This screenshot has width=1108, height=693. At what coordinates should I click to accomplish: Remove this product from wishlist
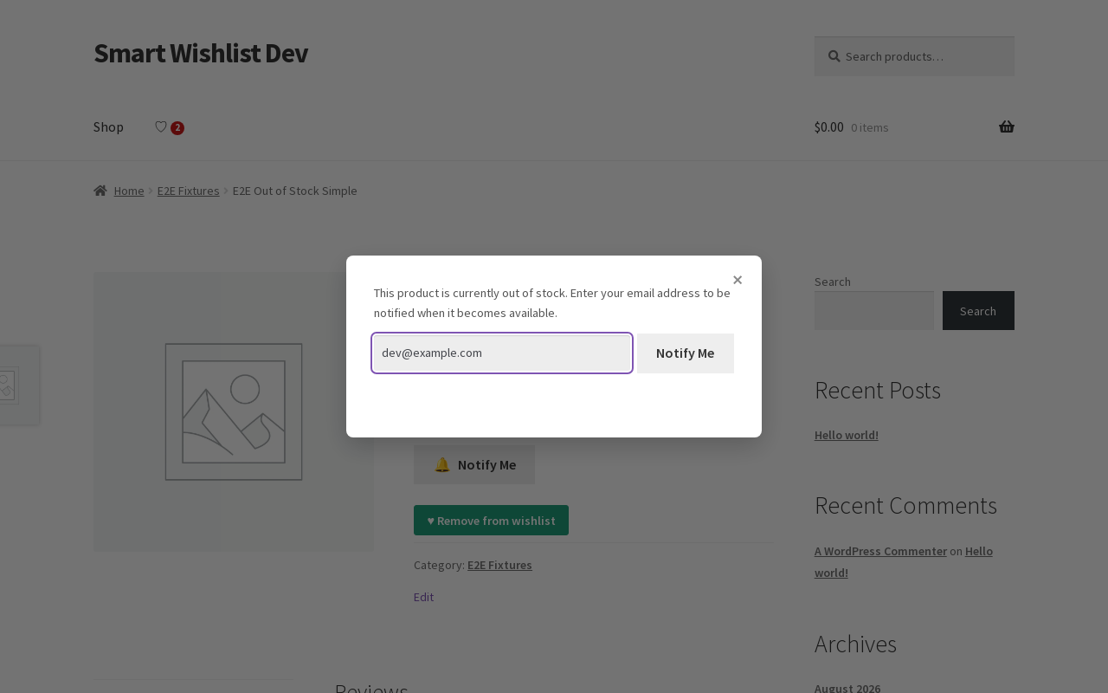click(491, 521)
